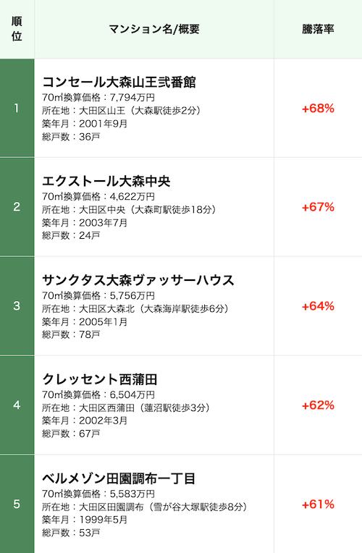Select rank 1 green cell

[x=17, y=109]
